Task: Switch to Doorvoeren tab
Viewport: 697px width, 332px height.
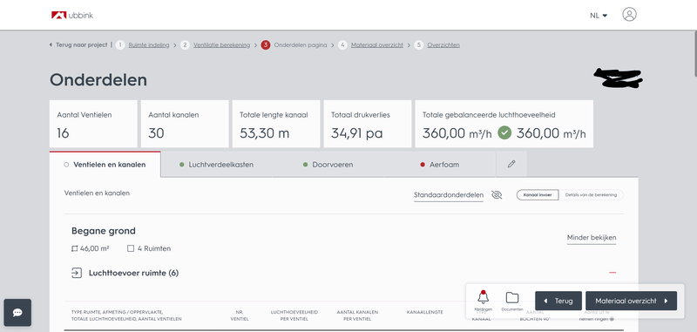Action: click(328, 165)
